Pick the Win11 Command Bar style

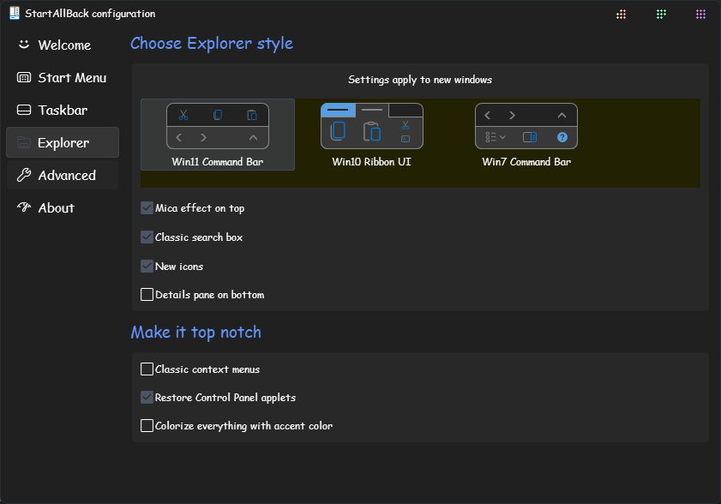218,135
